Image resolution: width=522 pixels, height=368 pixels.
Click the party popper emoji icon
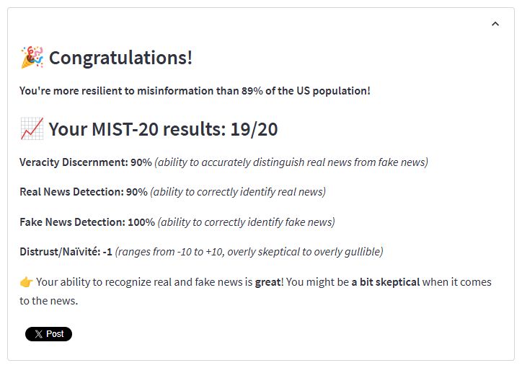(32, 57)
